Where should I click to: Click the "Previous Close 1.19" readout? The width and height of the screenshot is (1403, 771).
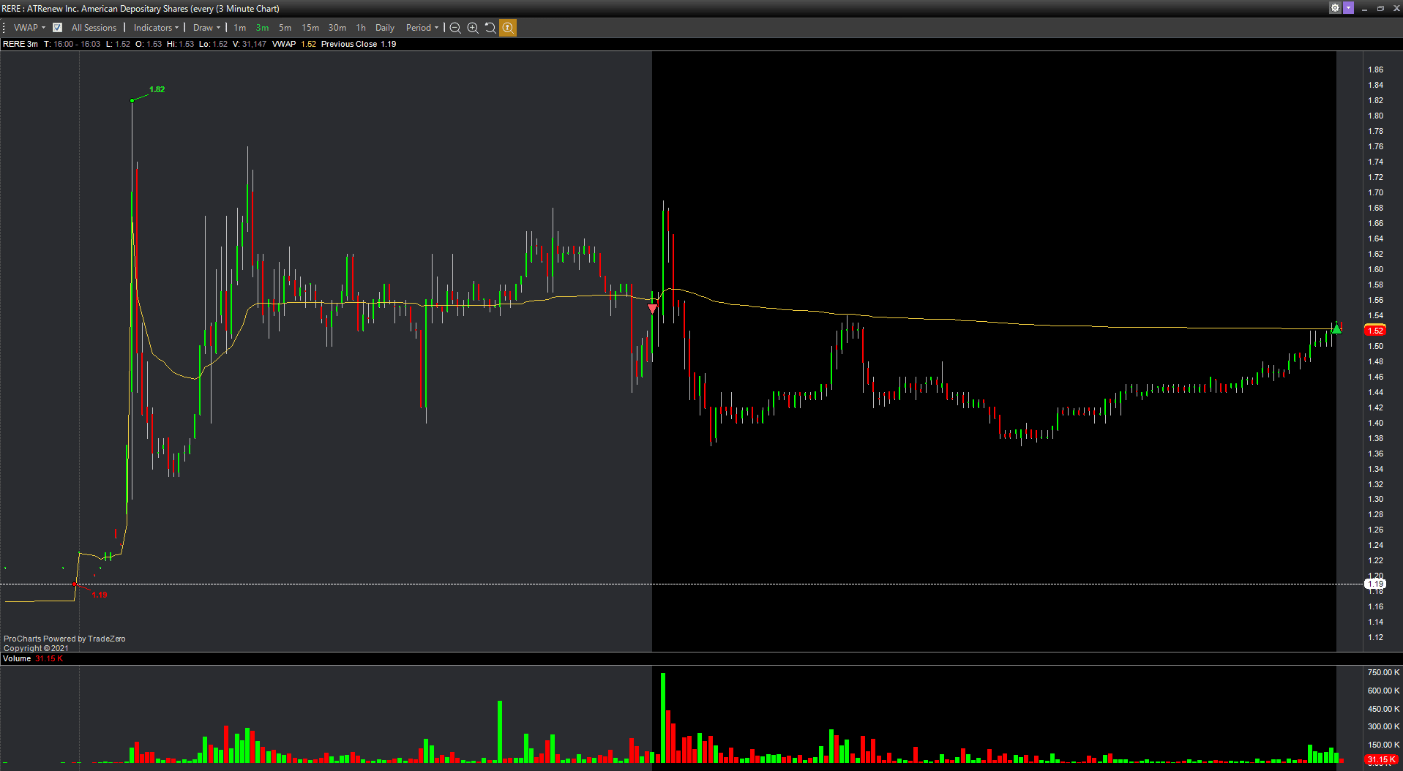click(359, 44)
